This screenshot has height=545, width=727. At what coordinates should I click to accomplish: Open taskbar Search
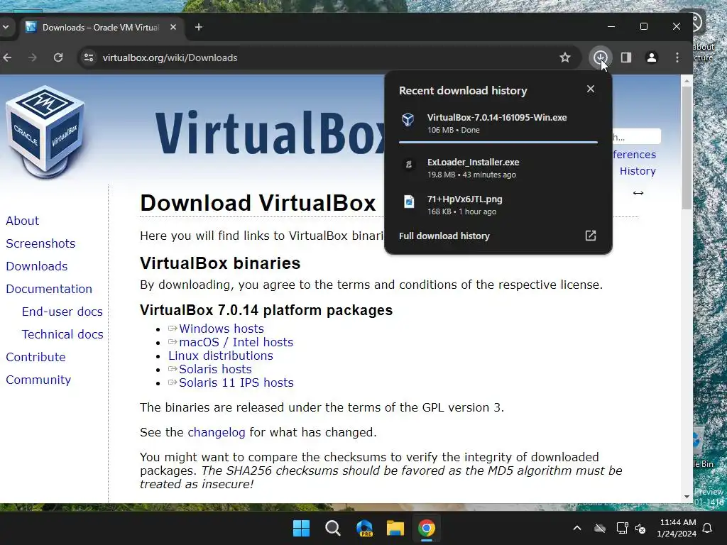[333, 528]
